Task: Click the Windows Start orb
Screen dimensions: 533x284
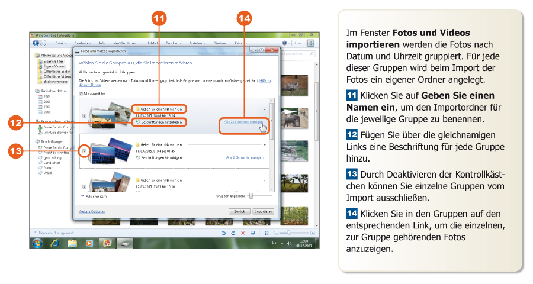Action: point(38,243)
